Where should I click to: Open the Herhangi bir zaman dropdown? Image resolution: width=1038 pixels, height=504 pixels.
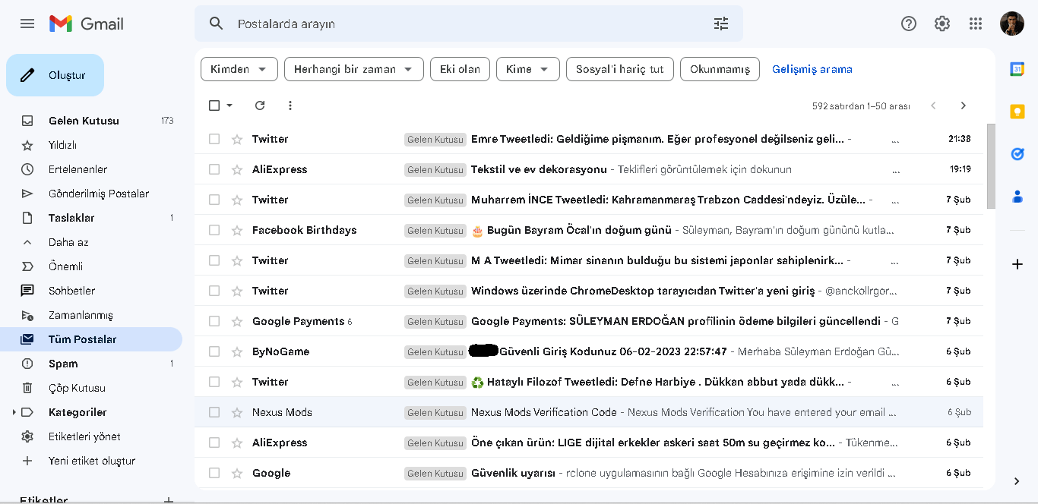point(354,69)
